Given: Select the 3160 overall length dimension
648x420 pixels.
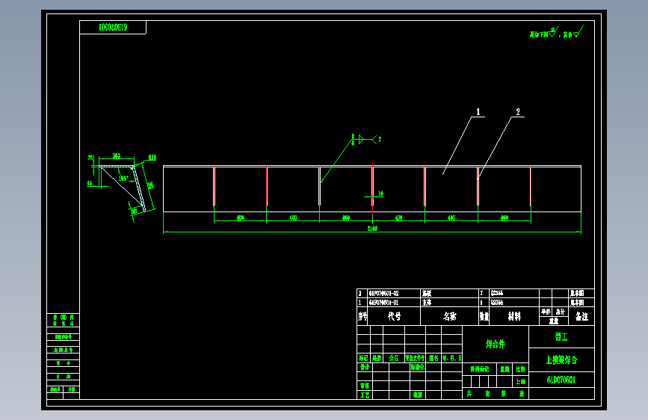Looking at the screenshot, I should tap(372, 228).
